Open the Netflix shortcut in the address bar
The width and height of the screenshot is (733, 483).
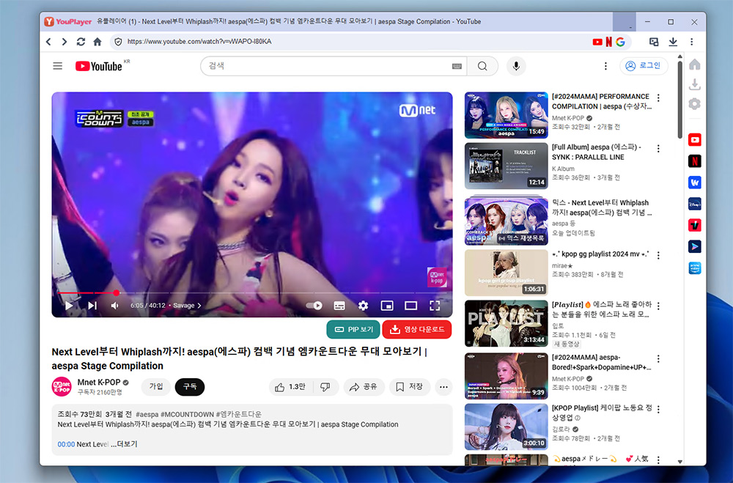click(x=608, y=42)
